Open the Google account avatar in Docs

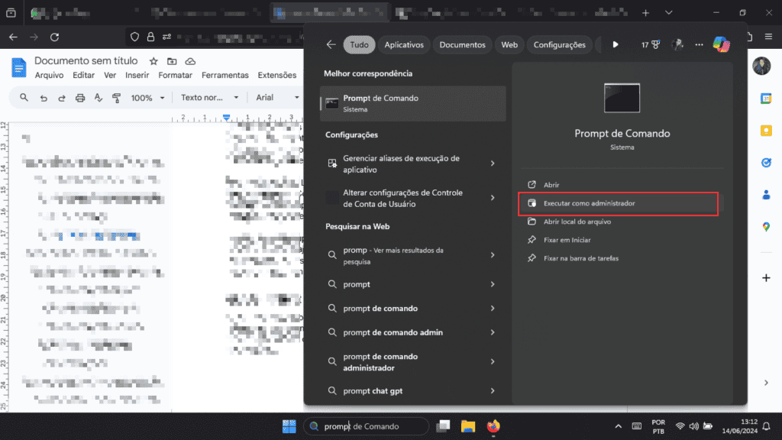pyautogui.click(x=761, y=66)
